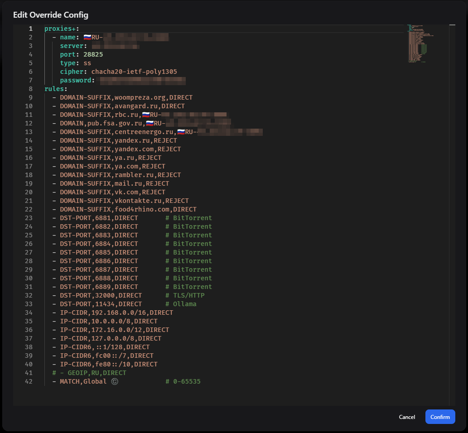Click the chacha20-ietf-poly1305 cipher value
The image size is (468, 433).
(x=134, y=72)
